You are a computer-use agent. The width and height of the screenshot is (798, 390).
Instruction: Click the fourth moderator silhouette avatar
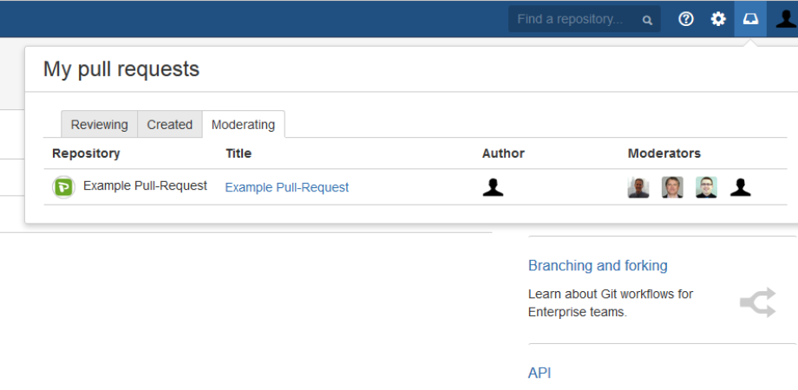point(740,187)
